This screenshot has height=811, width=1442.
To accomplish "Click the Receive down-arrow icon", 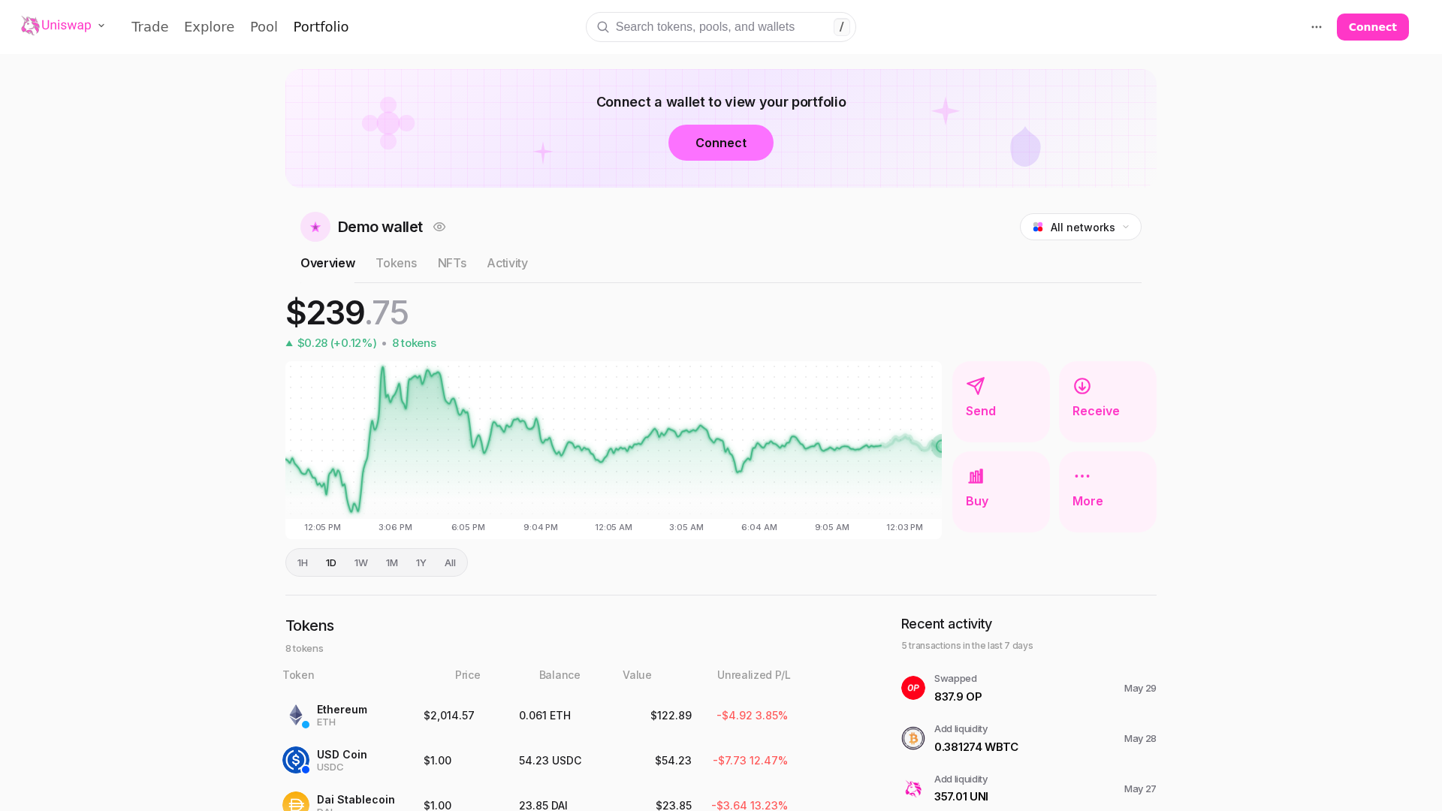I will [1082, 386].
